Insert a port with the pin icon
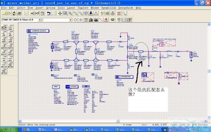211x132 pixels. [x=75, y=20]
